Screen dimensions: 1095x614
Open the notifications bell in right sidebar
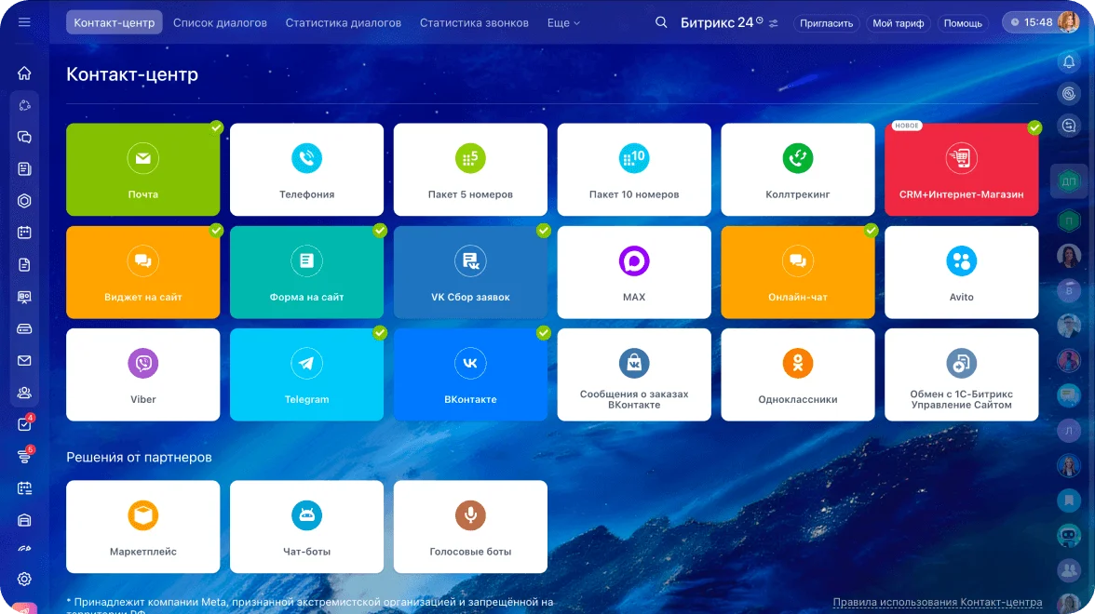click(1069, 62)
